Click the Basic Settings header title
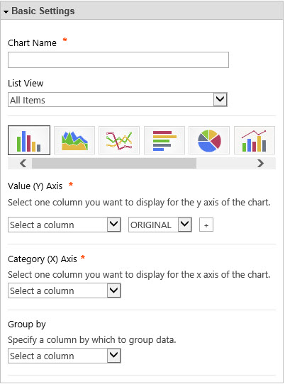 [x=43, y=11]
